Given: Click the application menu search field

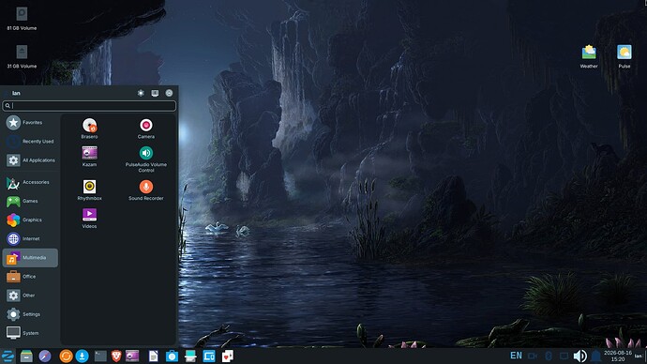Looking at the screenshot, I should coord(89,106).
